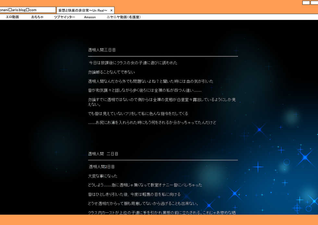Open the おもちゃ bookmark
The height and width of the screenshot is (225, 318).
click(x=37, y=17)
